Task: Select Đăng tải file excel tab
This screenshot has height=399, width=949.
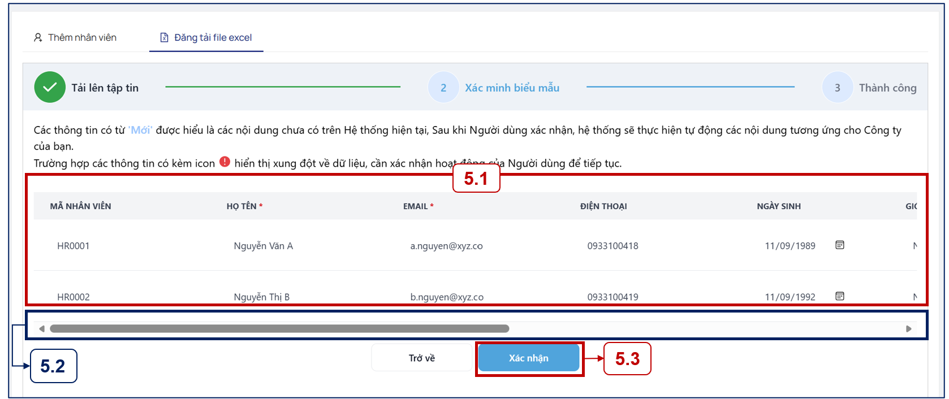Action: 206,37
